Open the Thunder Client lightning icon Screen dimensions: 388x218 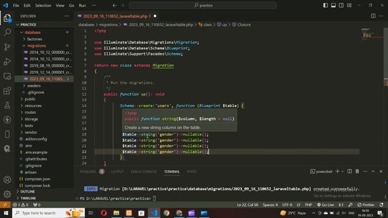pyautogui.click(x=7, y=120)
